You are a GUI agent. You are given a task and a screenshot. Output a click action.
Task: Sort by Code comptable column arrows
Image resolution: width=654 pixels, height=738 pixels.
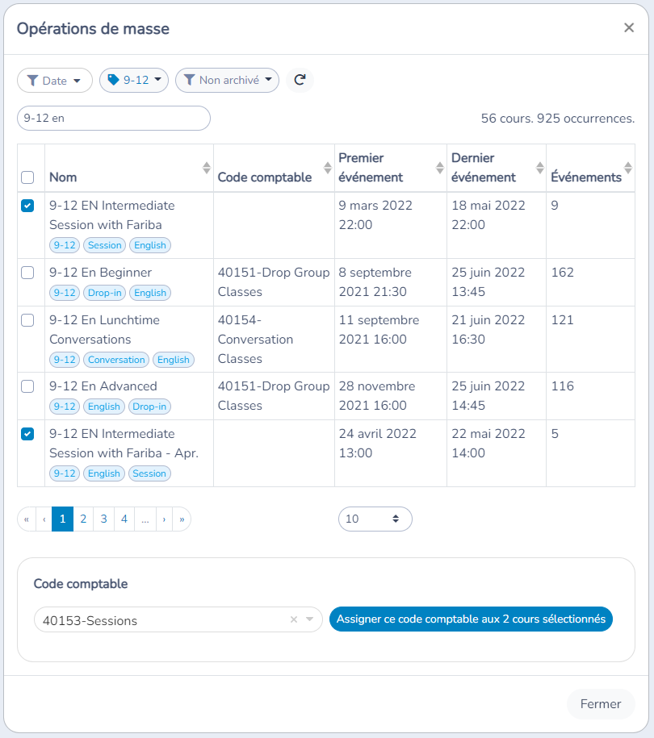click(x=328, y=168)
